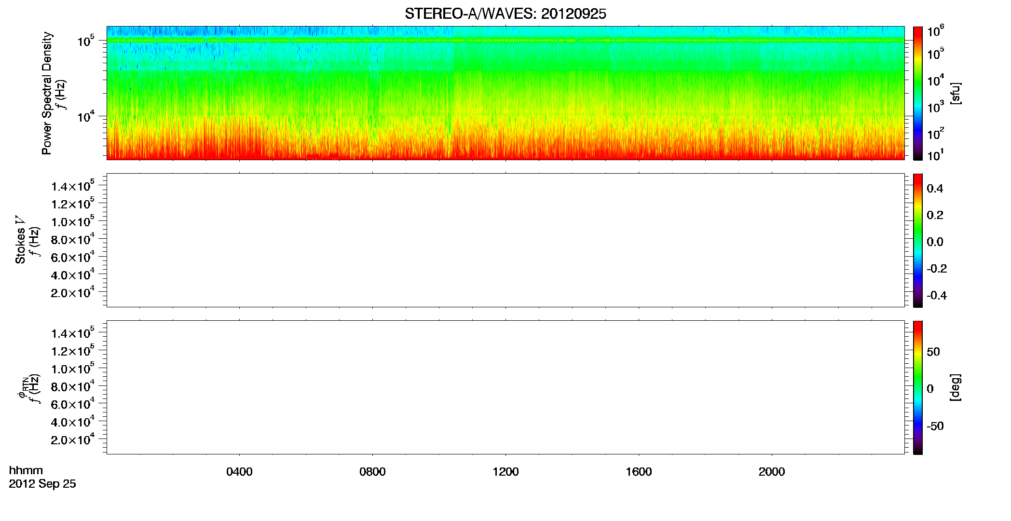Click the empty Stokes V plot panel
This screenshot has height=521, width=1011.
pos(505,240)
